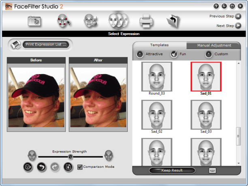
Task: Click the template list scroll down arrow
Action: tap(239, 163)
